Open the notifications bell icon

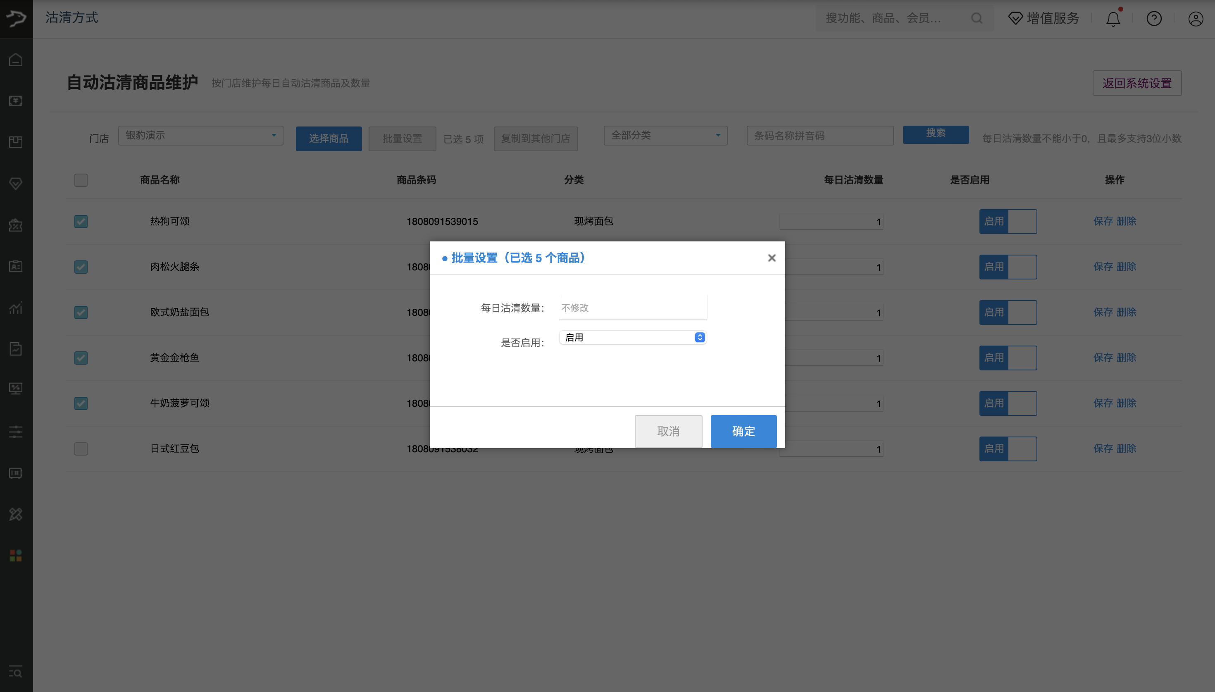coord(1113,19)
